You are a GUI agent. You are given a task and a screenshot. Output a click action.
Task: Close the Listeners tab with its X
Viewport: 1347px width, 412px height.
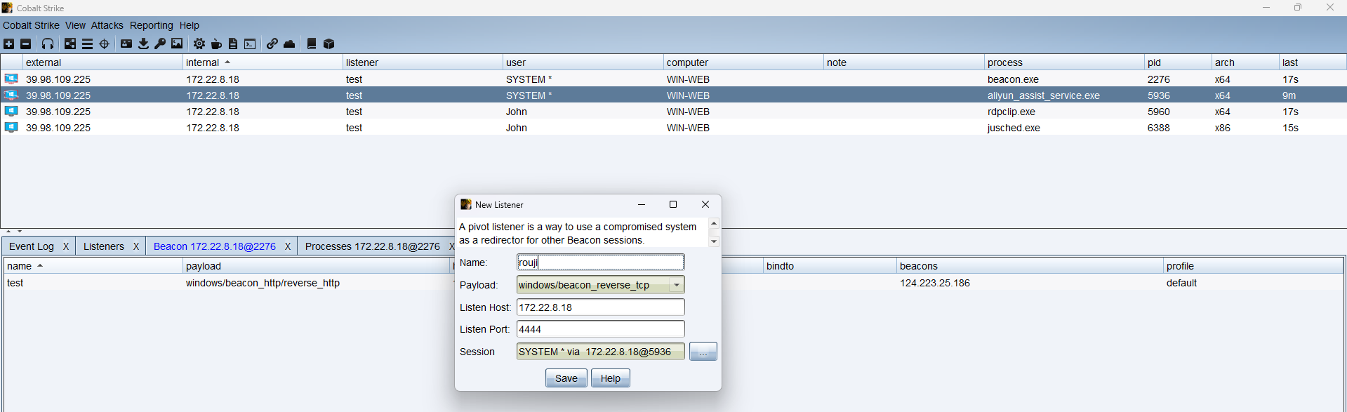coord(136,246)
